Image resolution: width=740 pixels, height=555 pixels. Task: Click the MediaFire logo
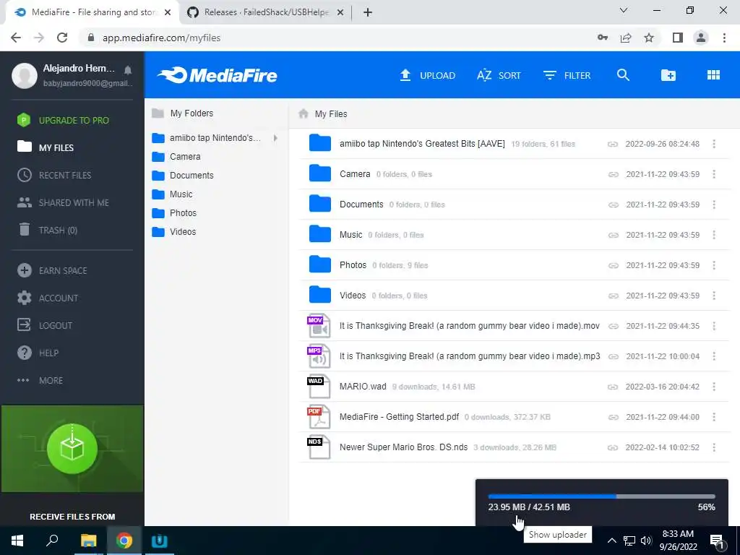click(x=217, y=75)
